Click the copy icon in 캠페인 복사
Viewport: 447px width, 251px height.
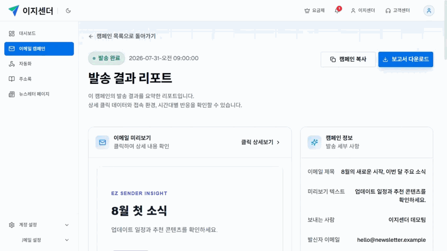333,60
